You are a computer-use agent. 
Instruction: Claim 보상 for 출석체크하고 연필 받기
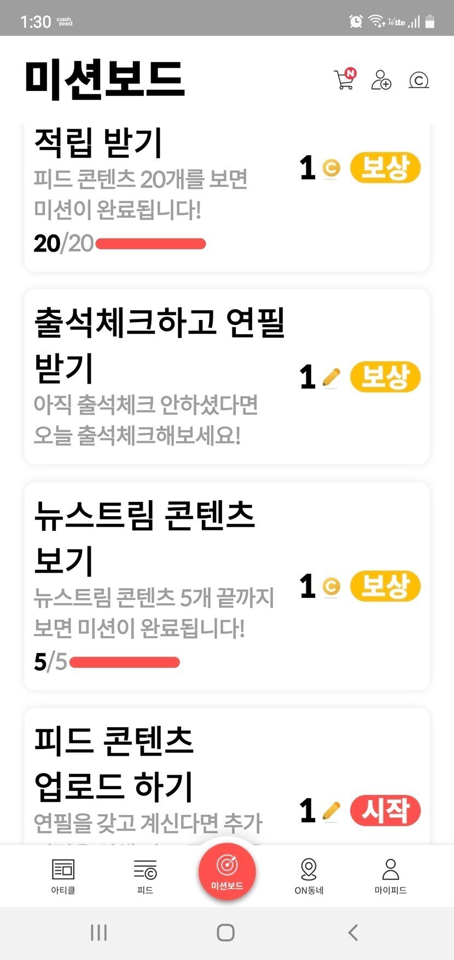(385, 377)
